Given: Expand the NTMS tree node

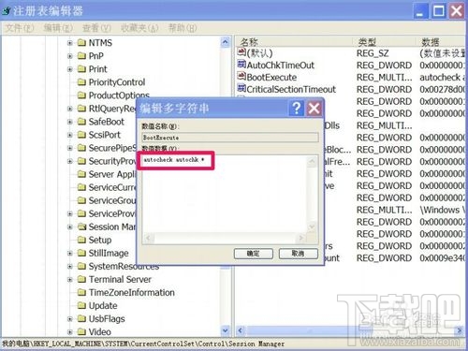Looking at the screenshot, I should tap(70, 43).
